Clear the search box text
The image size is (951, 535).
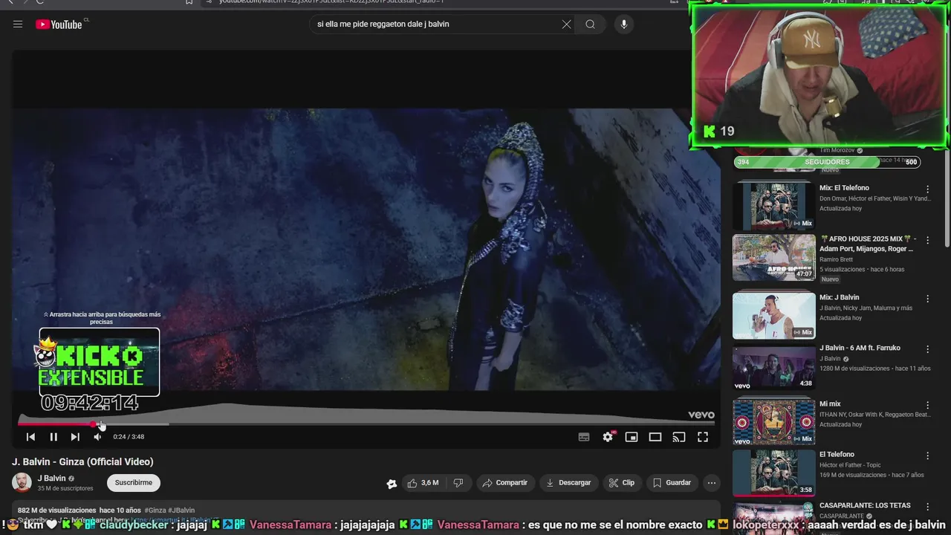[x=567, y=25]
